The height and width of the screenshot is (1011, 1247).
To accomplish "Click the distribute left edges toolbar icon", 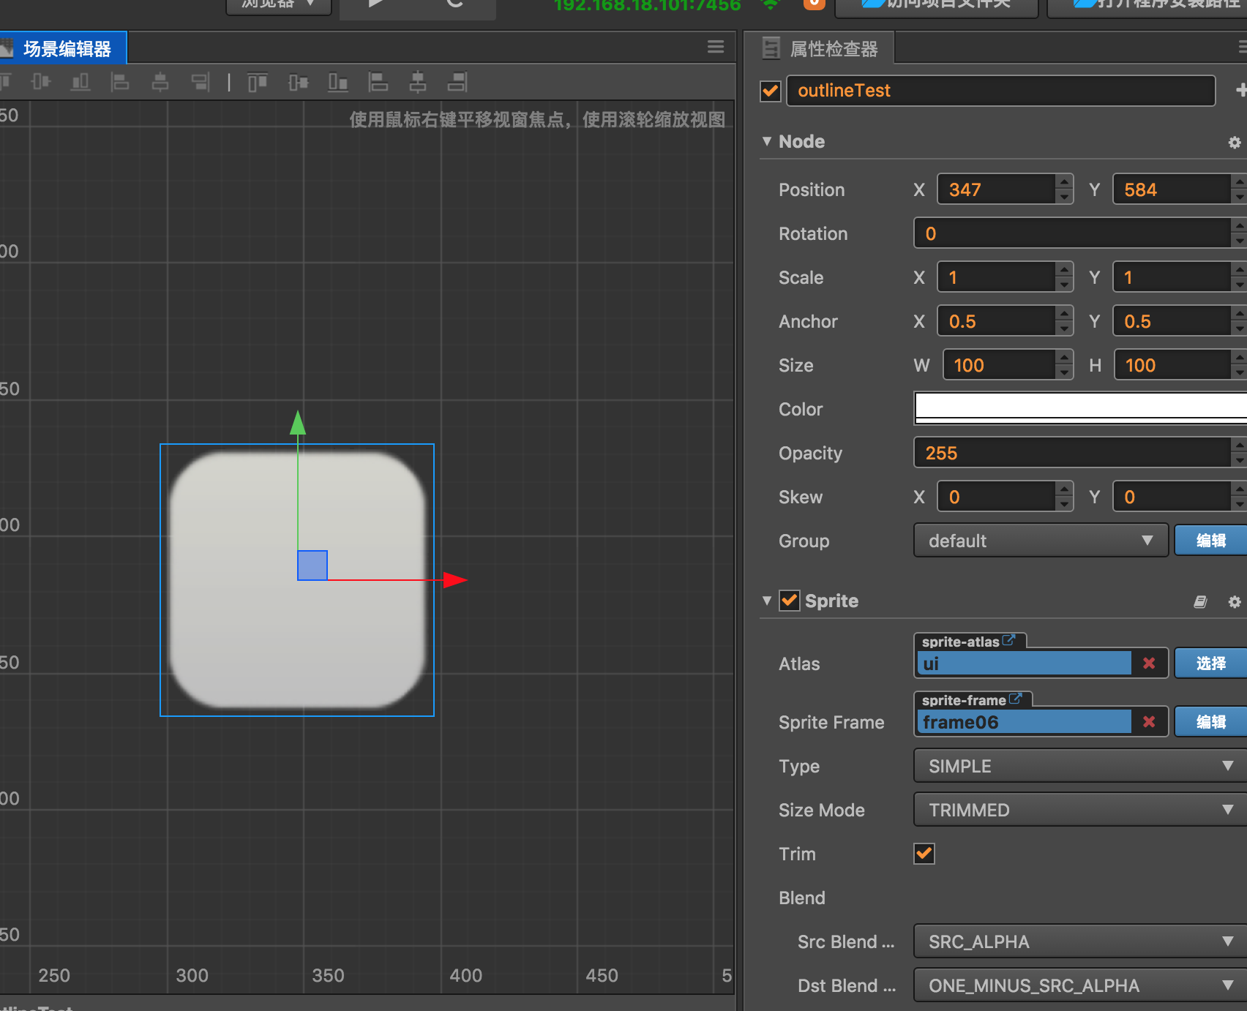I will click(x=378, y=83).
